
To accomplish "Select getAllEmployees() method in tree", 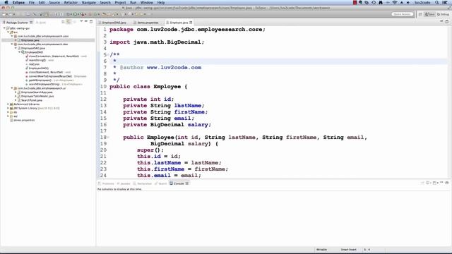I will tap(40, 80).
